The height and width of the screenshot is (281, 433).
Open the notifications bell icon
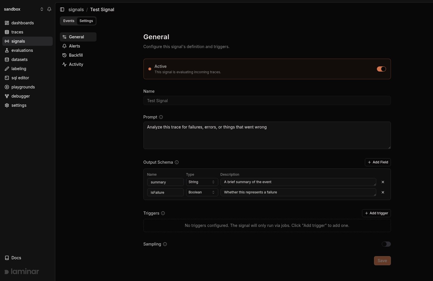click(49, 9)
